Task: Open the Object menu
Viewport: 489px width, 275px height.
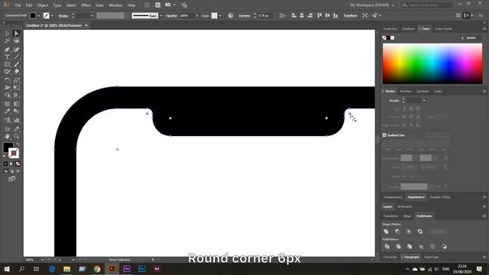Action: (x=43, y=5)
